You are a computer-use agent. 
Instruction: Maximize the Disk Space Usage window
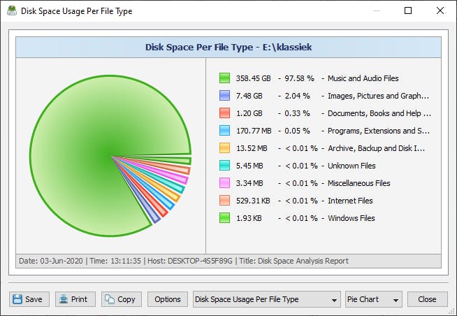click(x=408, y=11)
